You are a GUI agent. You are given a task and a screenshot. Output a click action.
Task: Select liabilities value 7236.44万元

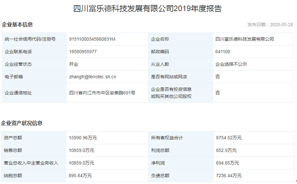229,176
